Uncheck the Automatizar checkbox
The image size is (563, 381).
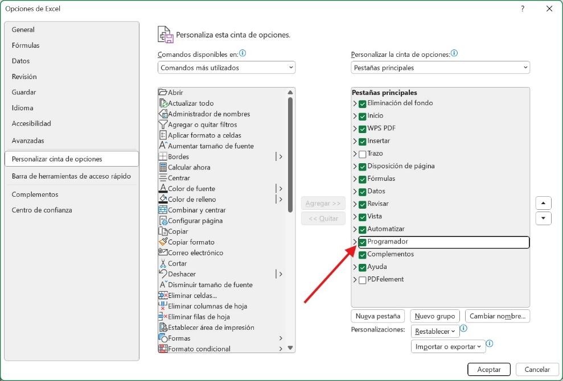pos(362,230)
